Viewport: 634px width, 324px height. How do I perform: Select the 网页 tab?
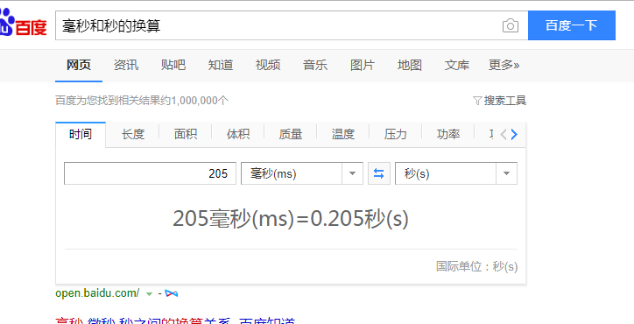pos(79,65)
